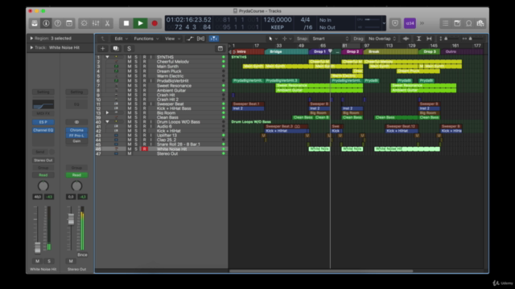Toggle the blue Catch Playhead button

pyautogui.click(x=214, y=39)
